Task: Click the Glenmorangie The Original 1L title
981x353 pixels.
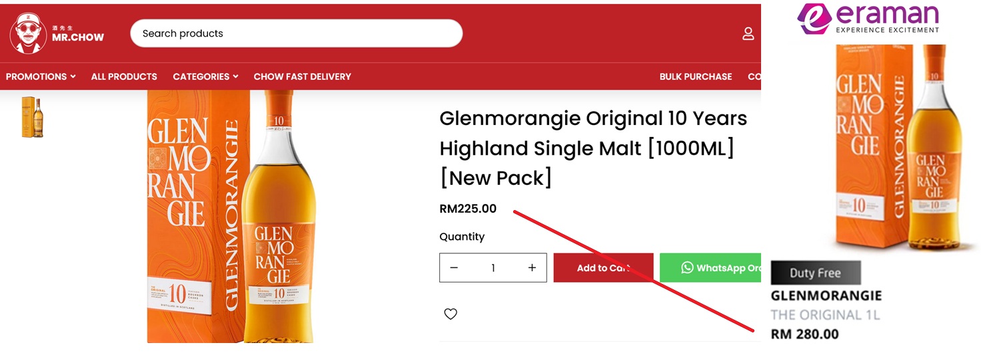Action: pyautogui.click(x=826, y=304)
